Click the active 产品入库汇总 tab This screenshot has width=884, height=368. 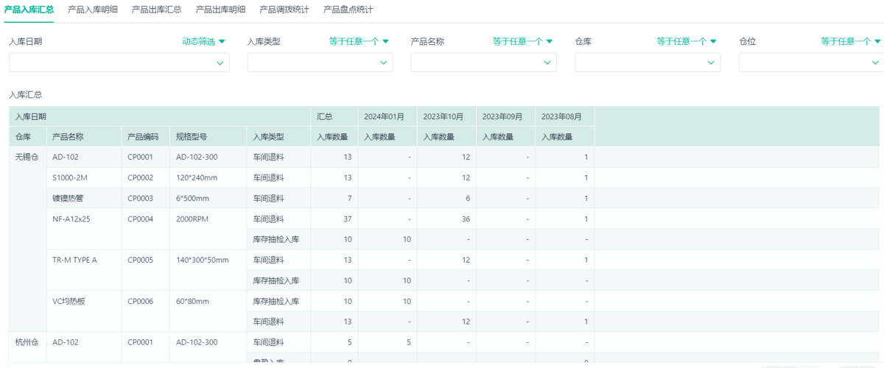[x=29, y=10]
